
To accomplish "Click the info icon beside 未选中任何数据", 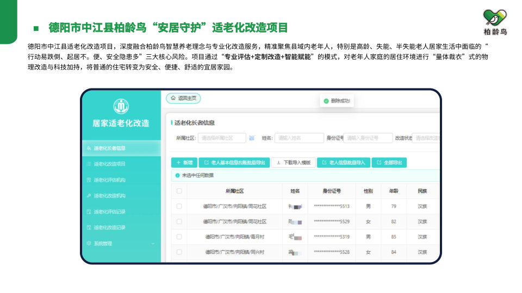I will click(x=177, y=175).
